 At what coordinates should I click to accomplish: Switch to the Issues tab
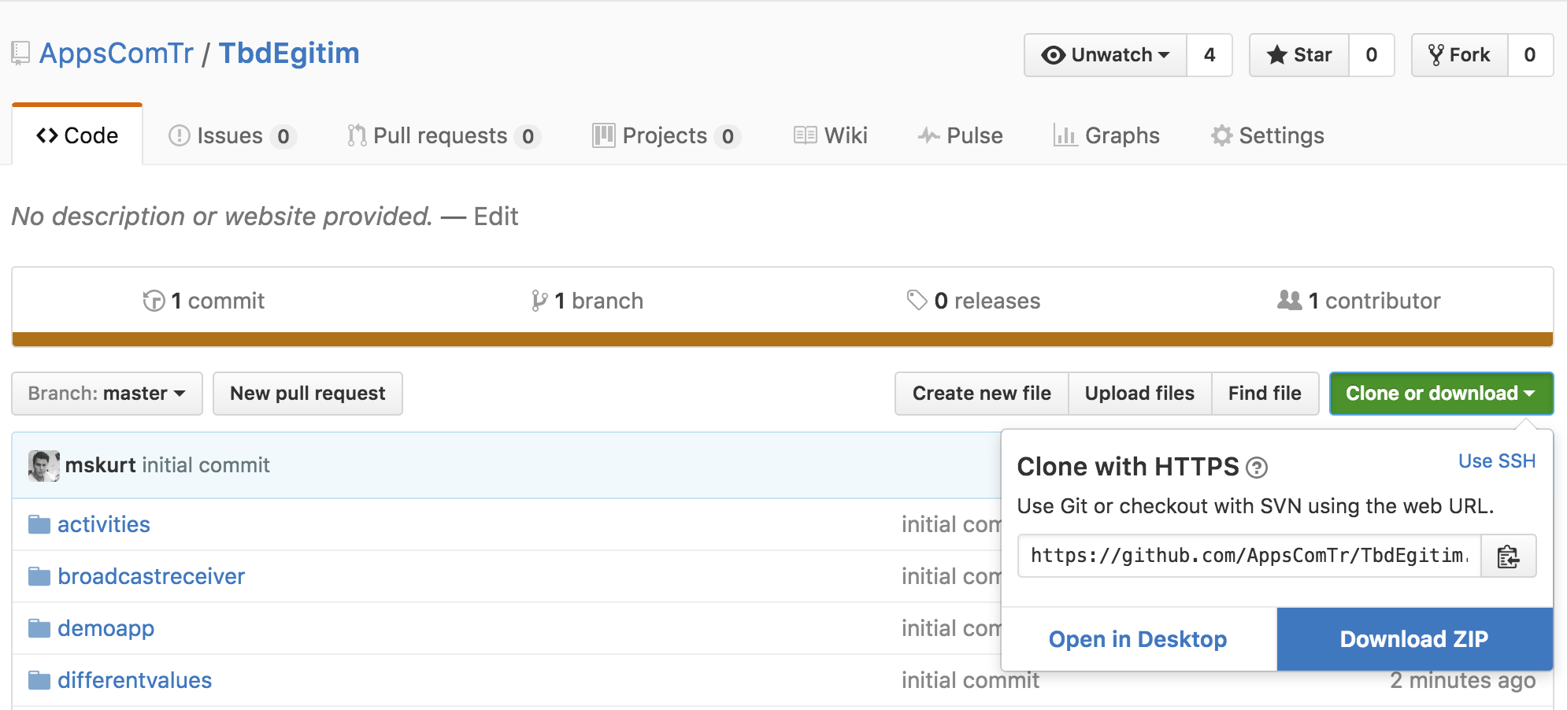232,135
